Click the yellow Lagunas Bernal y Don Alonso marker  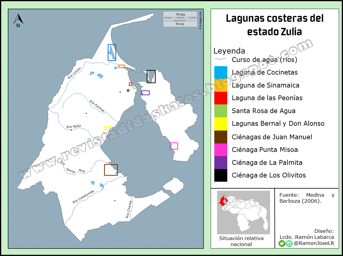click(x=108, y=127)
